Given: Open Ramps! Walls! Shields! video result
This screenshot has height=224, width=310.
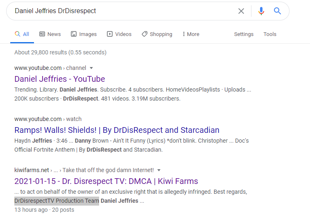Looking at the screenshot, I should 117,130.
